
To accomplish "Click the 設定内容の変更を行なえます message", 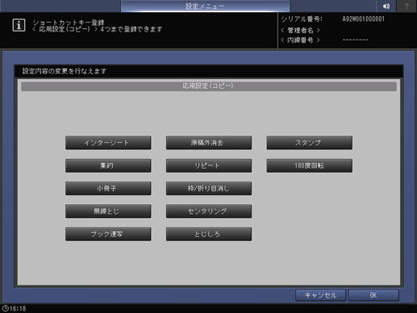I will pos(65,71).
